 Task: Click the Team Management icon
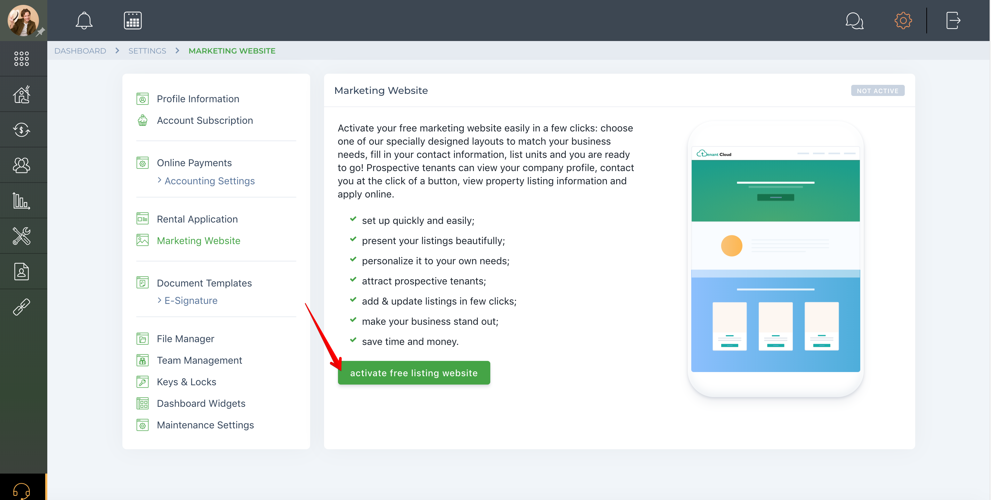(x=142, y=360)
